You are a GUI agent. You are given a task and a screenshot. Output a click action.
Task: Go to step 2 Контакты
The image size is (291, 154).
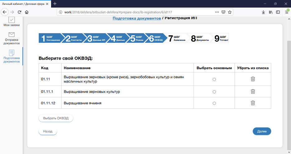pyautogui.click(x=73, y=38)
